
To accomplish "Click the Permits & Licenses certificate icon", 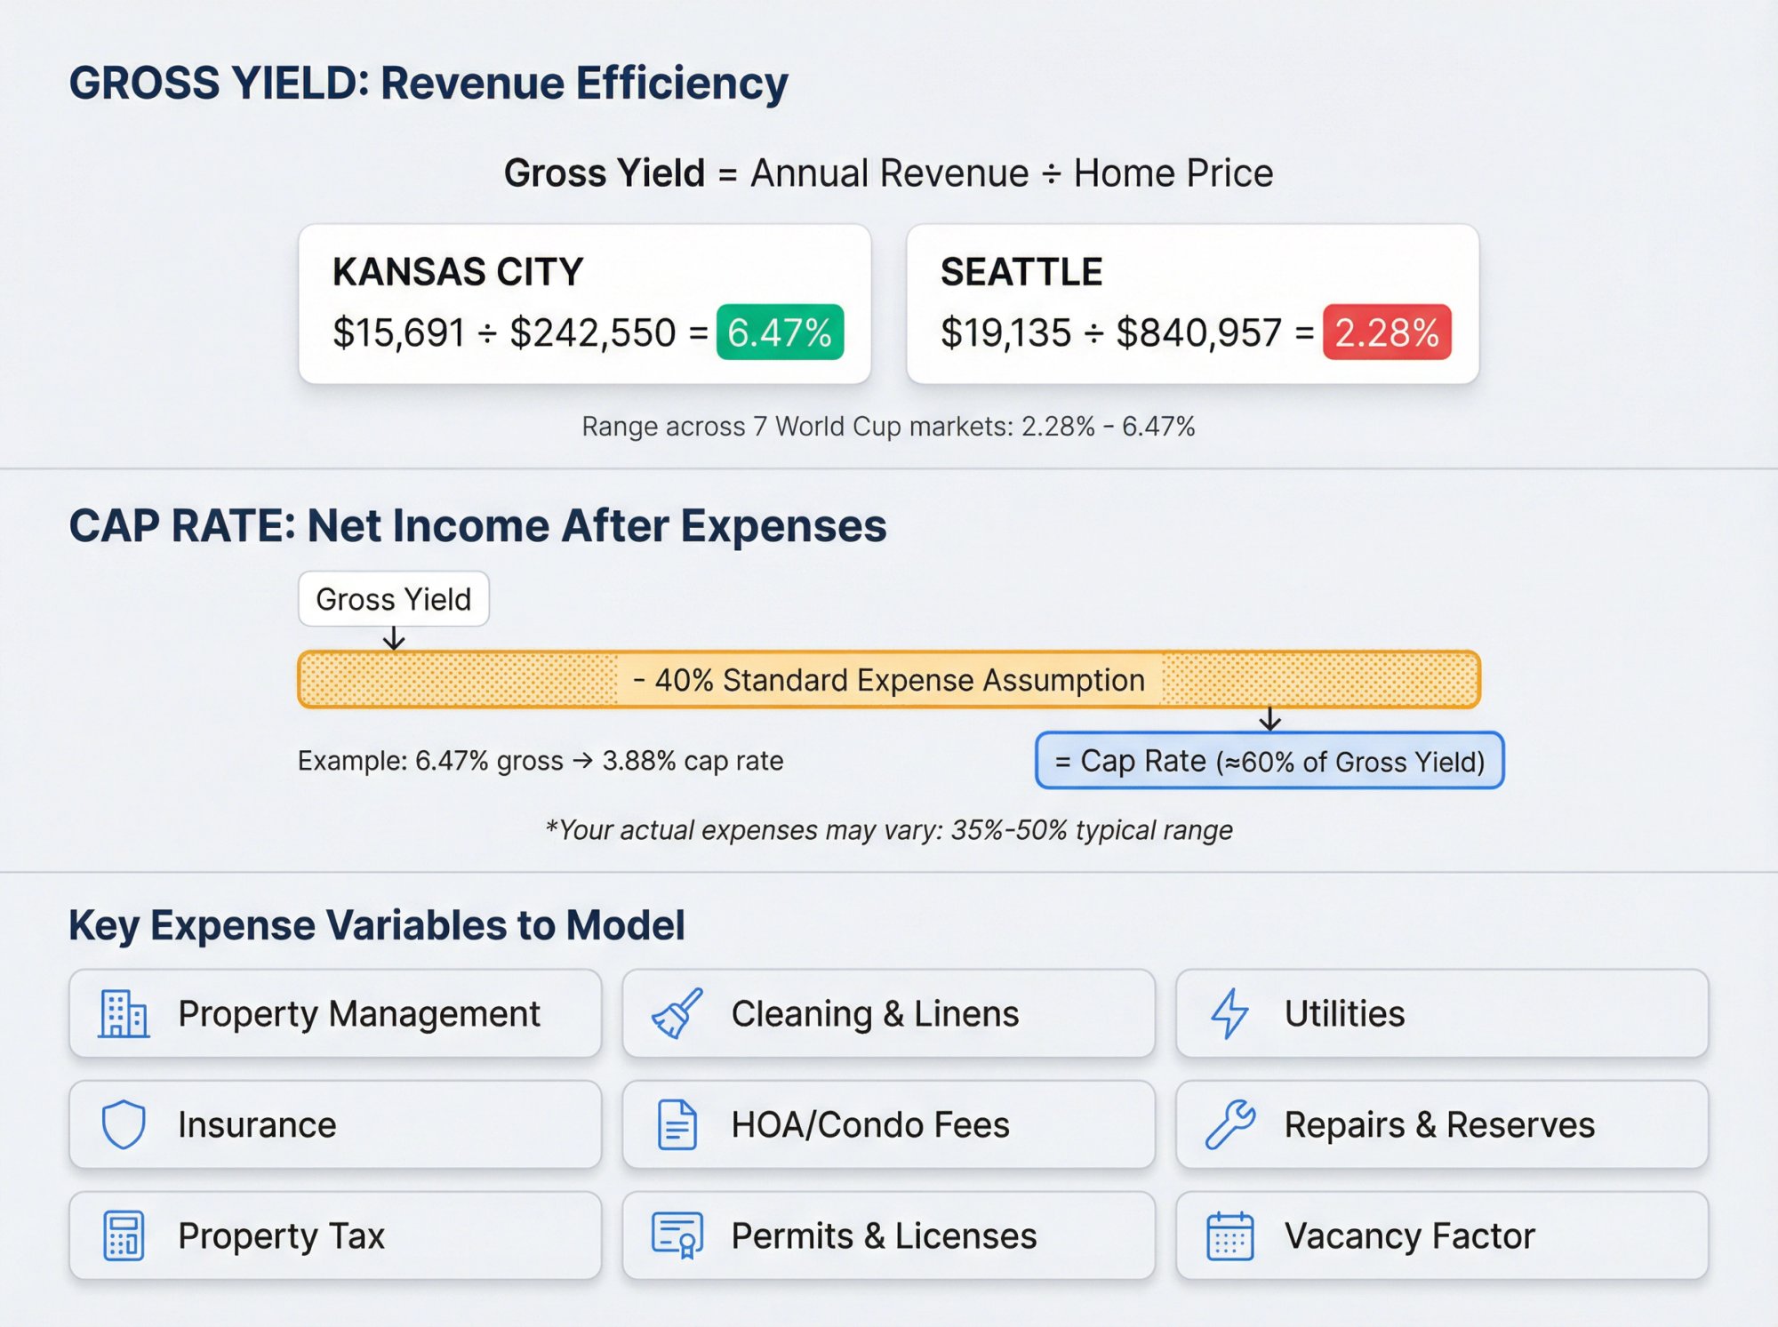I will click(x=678, y=1235).
